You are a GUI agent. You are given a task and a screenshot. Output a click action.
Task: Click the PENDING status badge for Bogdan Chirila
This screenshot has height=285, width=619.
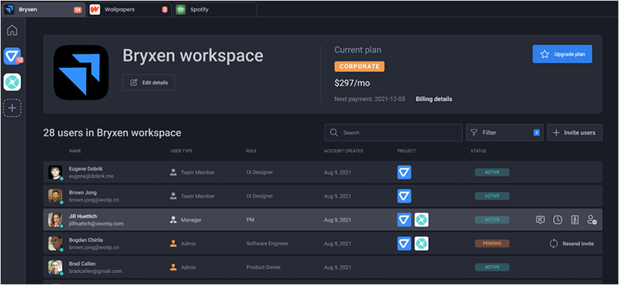[492, 243]
